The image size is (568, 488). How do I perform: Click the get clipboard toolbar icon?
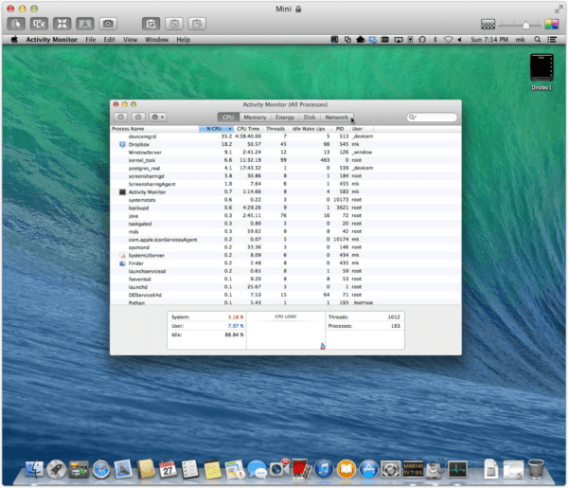pos(174,24)
